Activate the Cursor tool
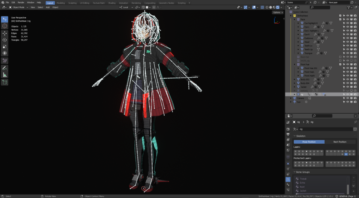 (5, 26)
